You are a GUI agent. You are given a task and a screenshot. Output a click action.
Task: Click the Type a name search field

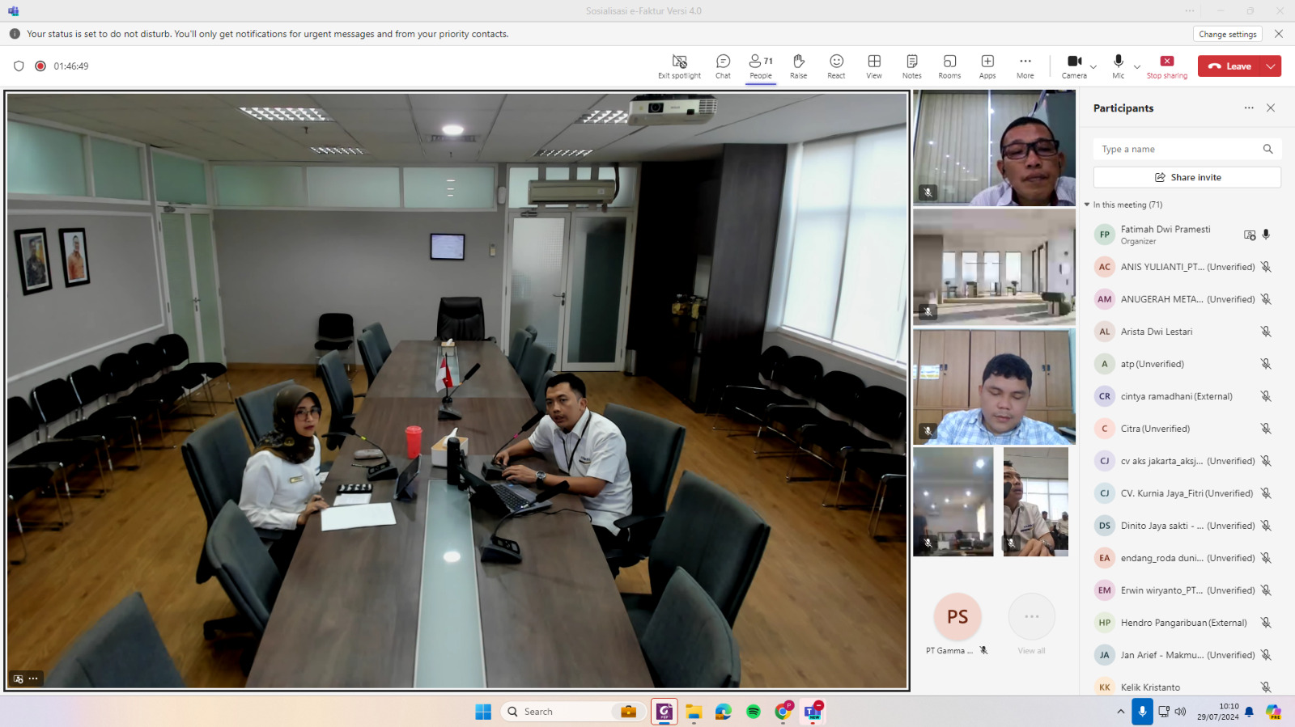[x=1178, y=149]
